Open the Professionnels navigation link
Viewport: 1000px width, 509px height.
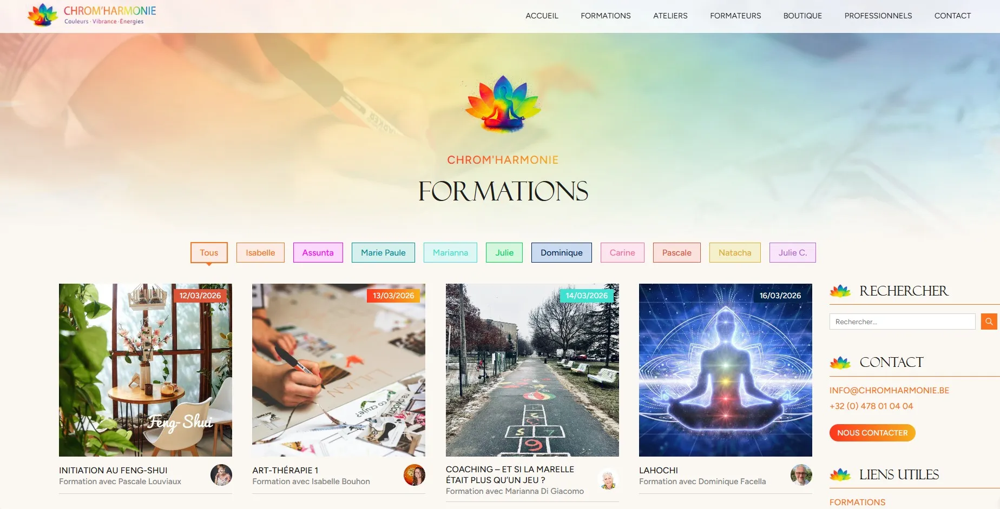[878, 16]
